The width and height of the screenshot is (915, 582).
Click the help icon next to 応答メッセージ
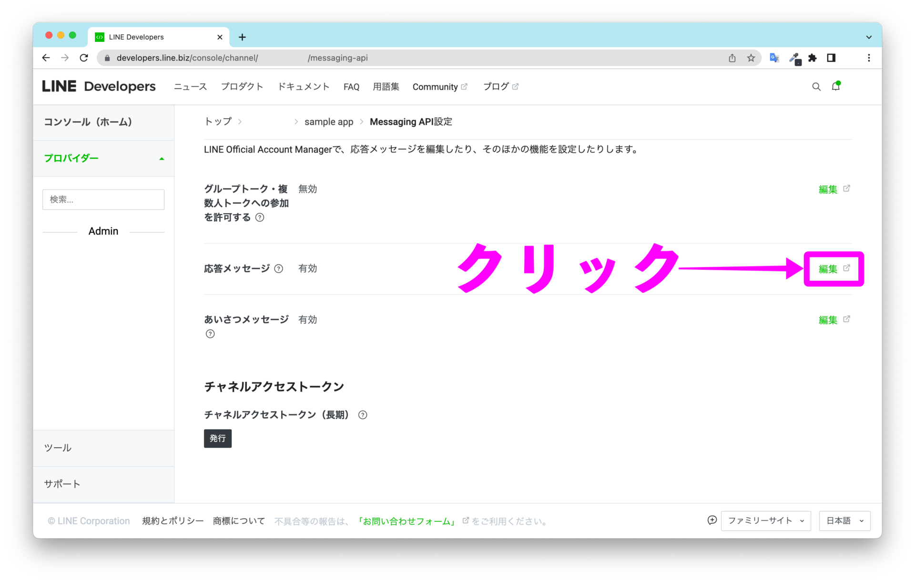click(279, 268)
